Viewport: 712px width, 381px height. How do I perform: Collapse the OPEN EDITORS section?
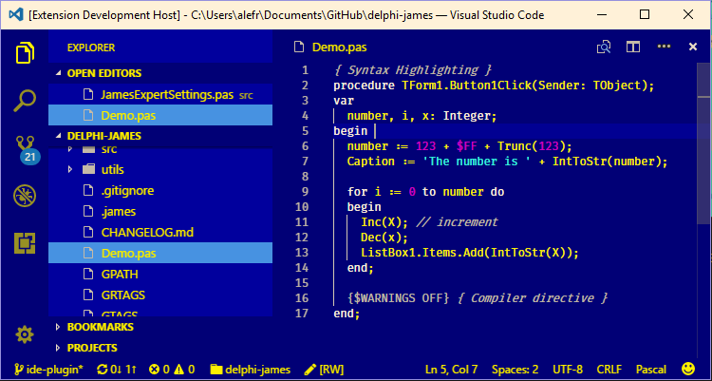pos(160,73)
